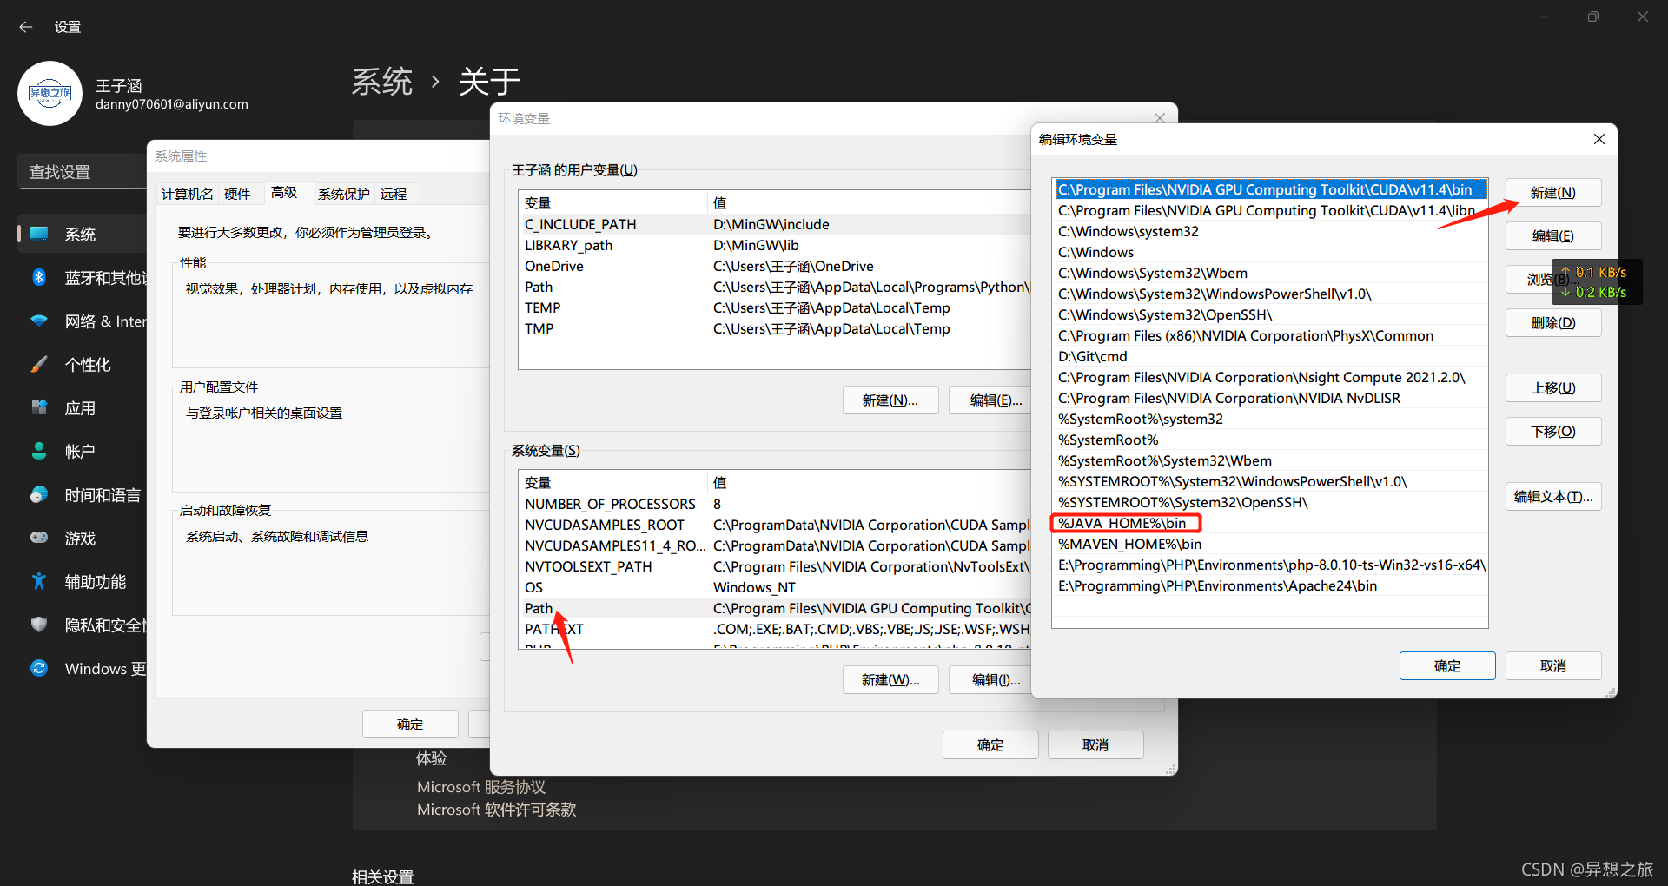Image resolution: width=1668 pixels, height=886 pixels.
Task: Select the Accessibility icon in sidebar
Action: pyautogui.click(x=39, y=581)
